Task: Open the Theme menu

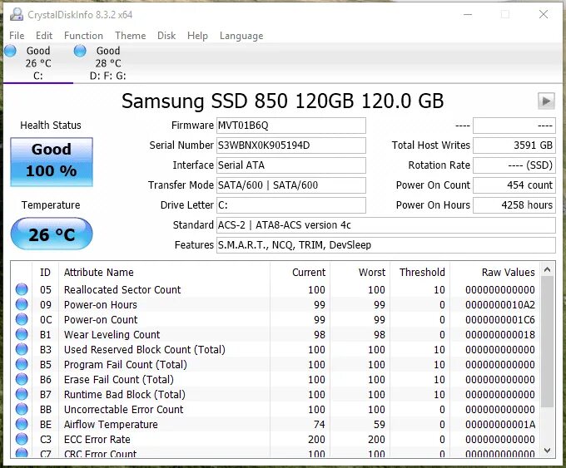Action: click(131, 36)
